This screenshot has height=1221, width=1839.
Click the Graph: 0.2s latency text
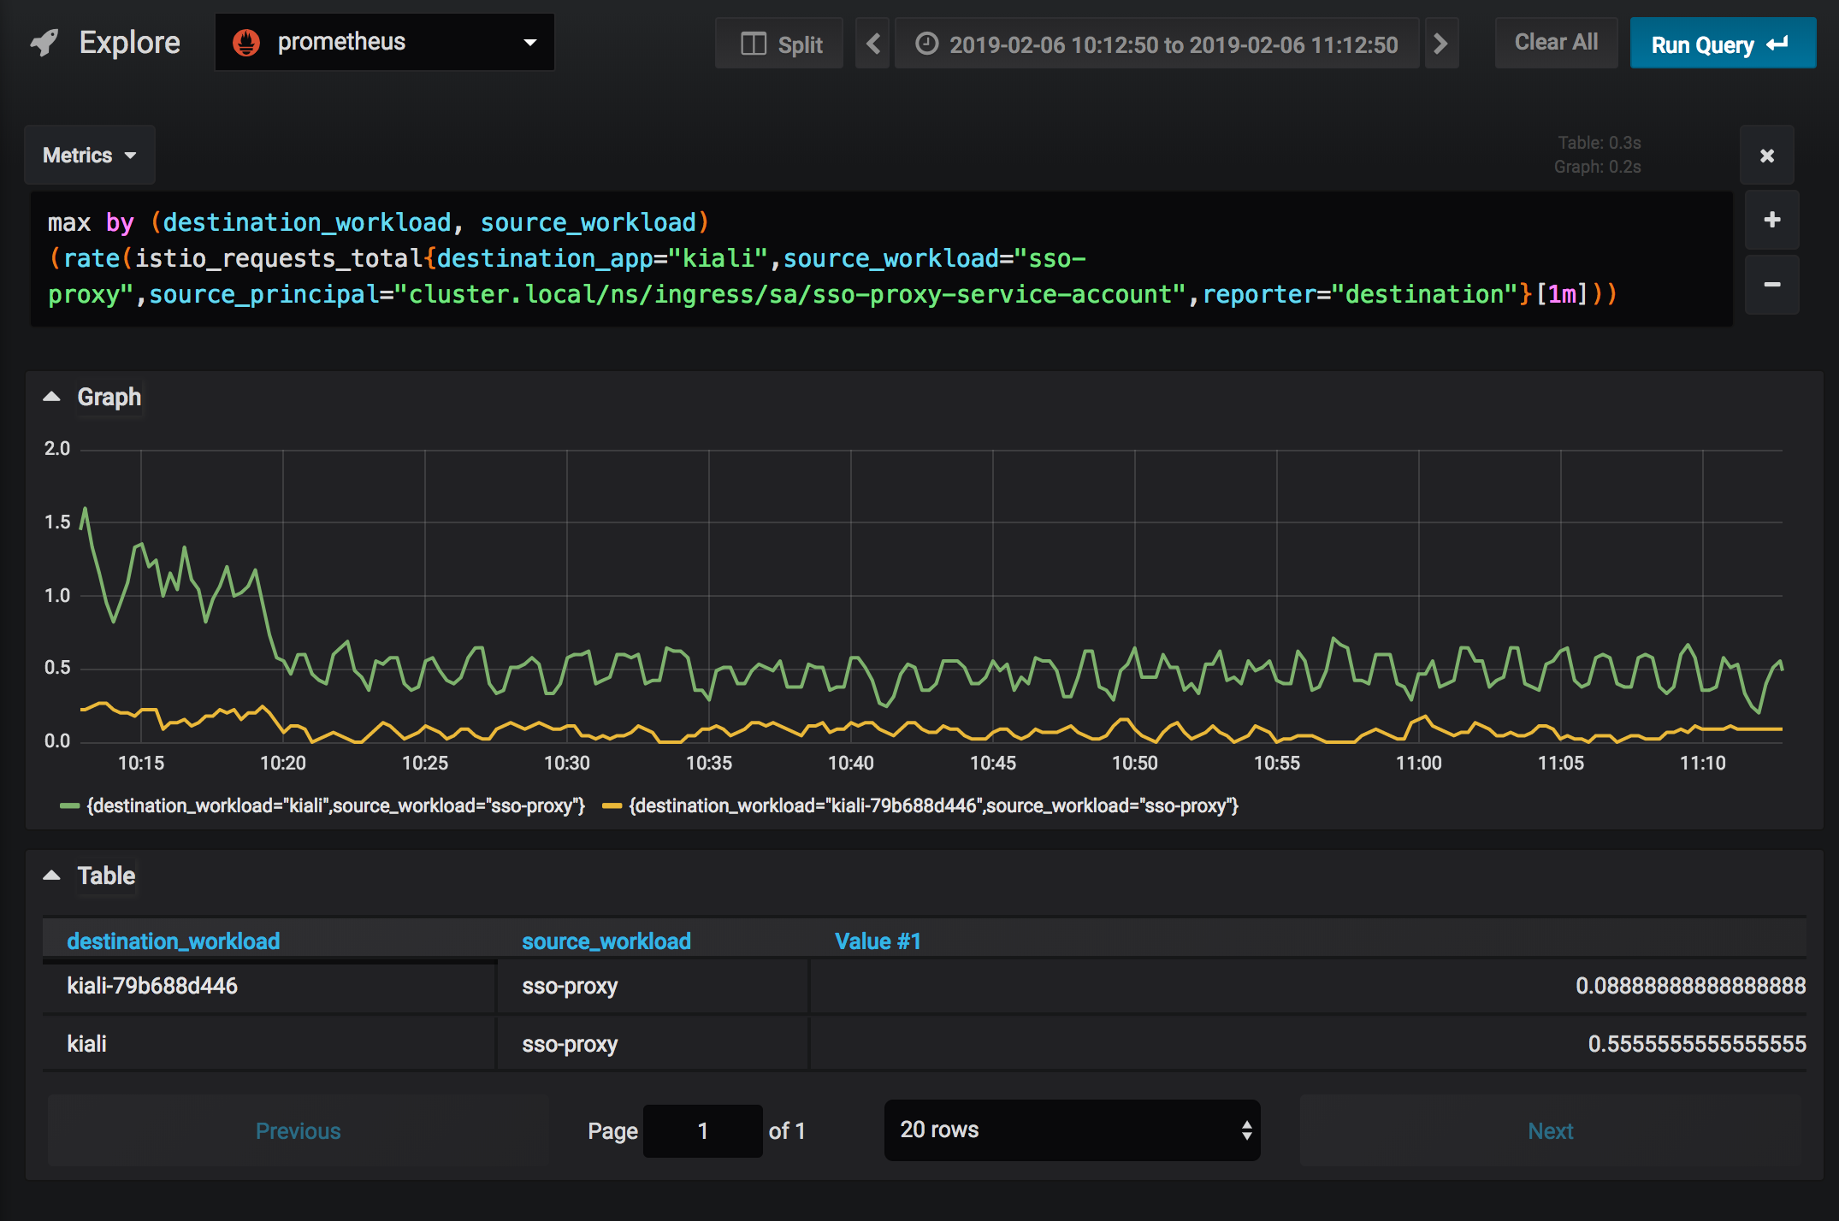coord(1597,167)
